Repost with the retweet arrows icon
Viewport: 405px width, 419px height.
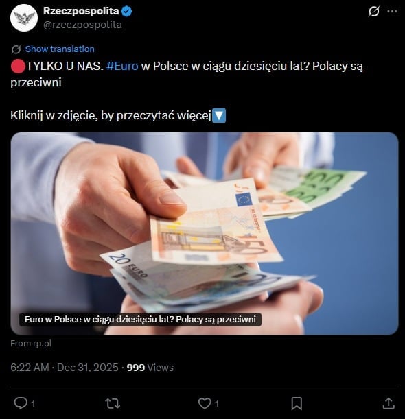click(113, 403)
